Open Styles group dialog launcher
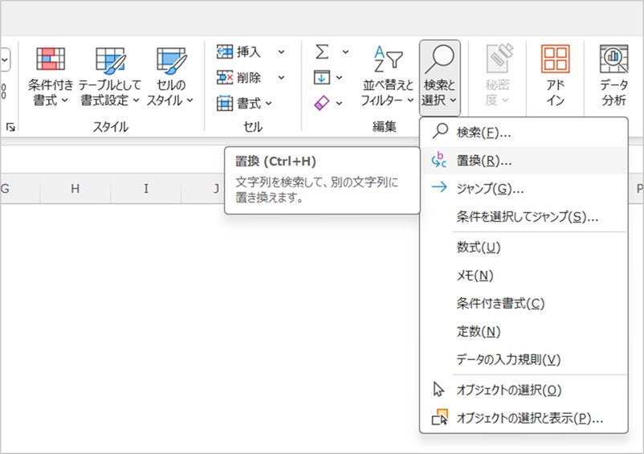644x454 pixels. pyautogui.click(x=10, y=127)
